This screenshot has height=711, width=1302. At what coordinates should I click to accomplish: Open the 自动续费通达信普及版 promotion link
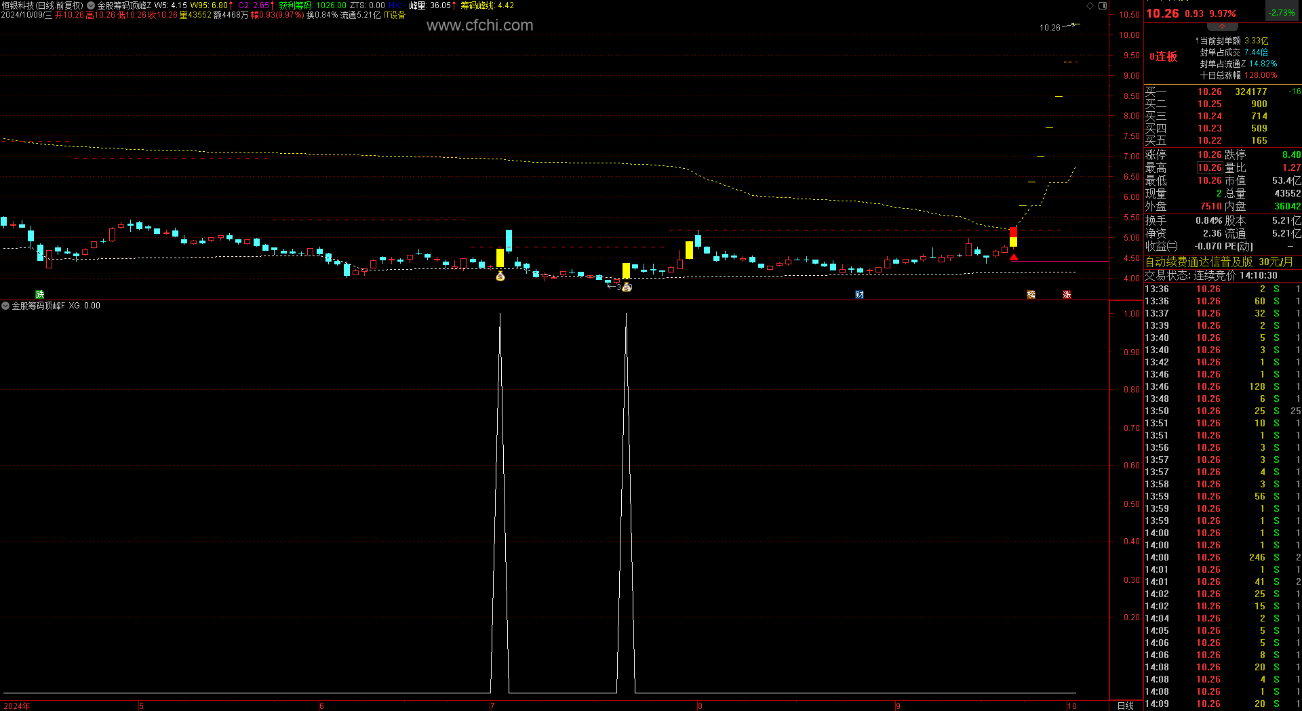pyautogui.click(x=1219, y=262)
